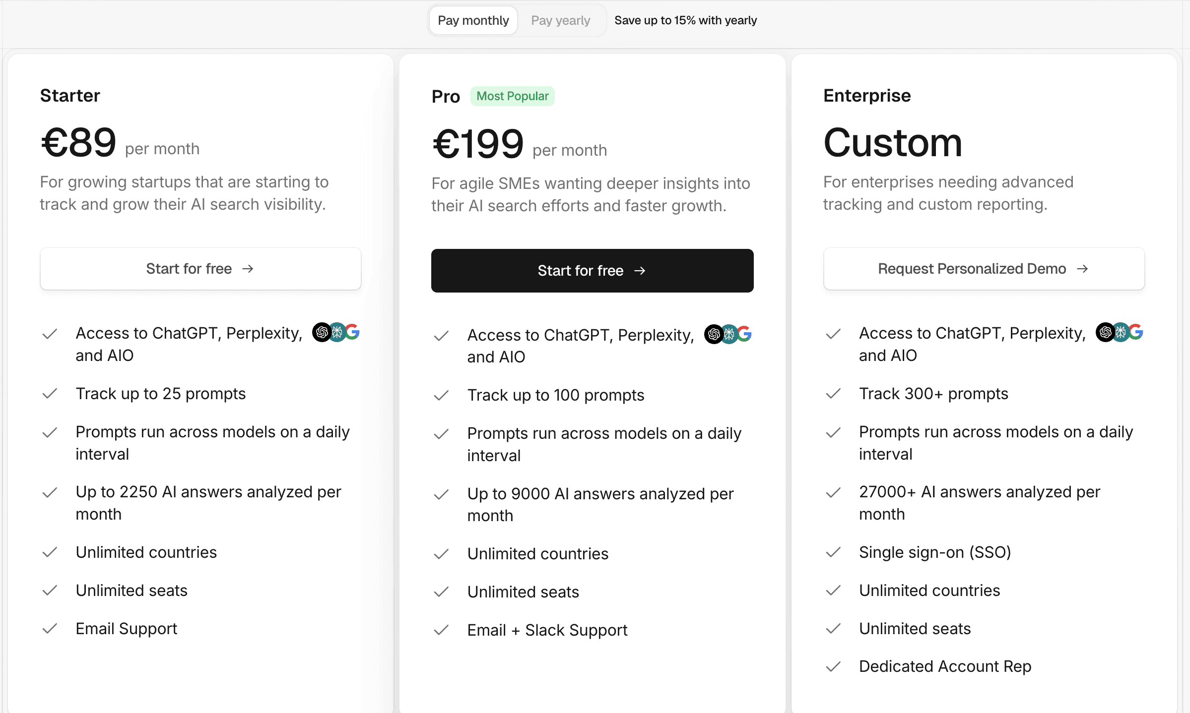This screenshot has height=713, width=1190.
Task: Click the Google icon in Starter plan
Action: pyautogui.click(x=353, y=332)
